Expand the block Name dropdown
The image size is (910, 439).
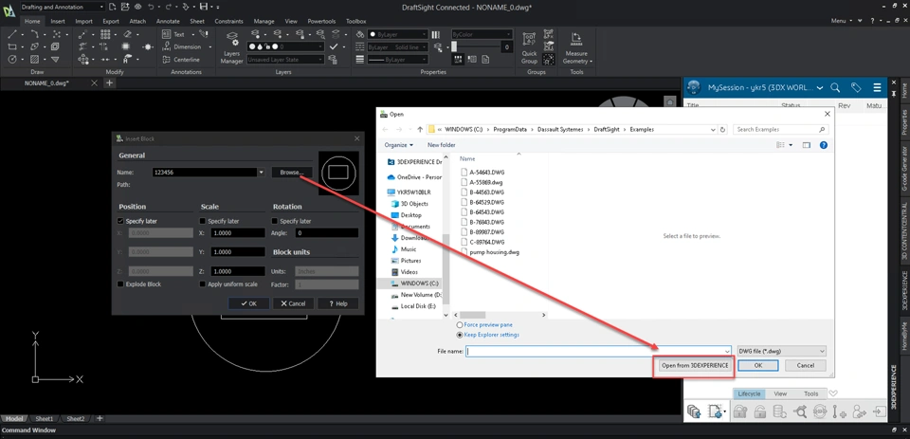[262, 173]
